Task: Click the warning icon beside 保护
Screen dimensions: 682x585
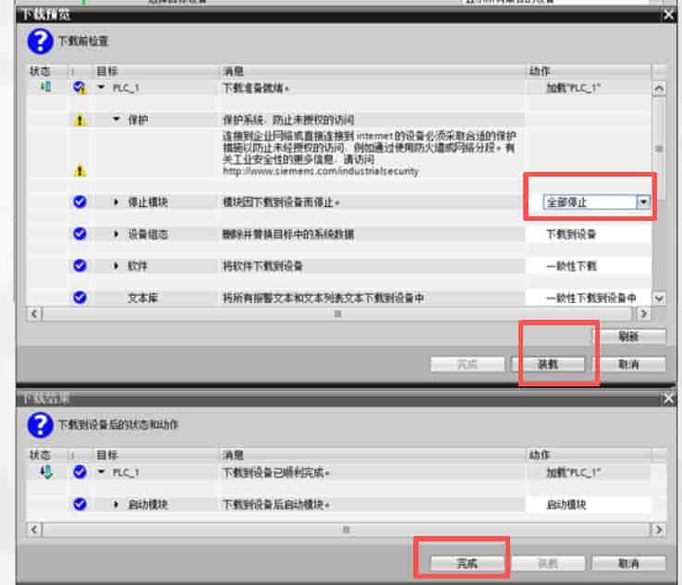Action: point(80,119)
